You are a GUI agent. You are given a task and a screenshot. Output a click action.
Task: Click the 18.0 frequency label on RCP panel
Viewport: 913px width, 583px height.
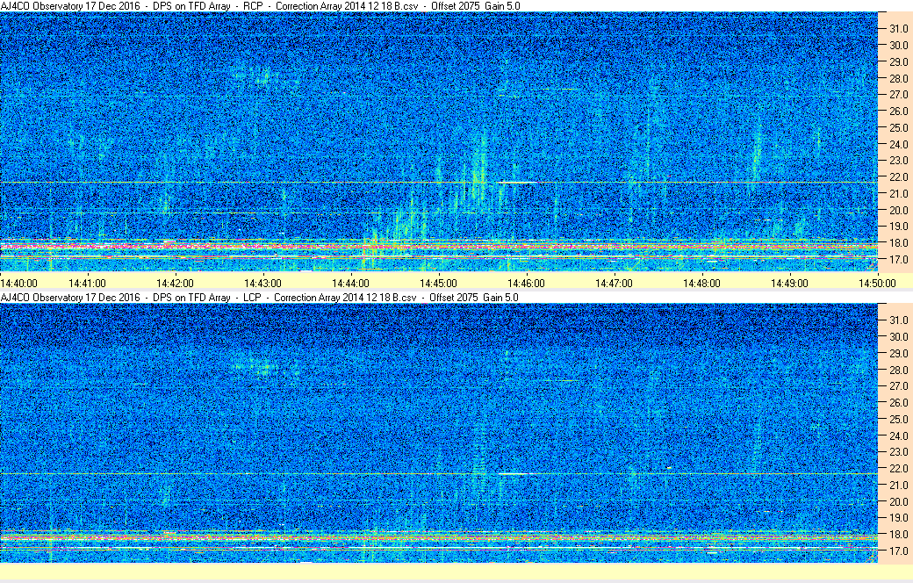[898, 243]
